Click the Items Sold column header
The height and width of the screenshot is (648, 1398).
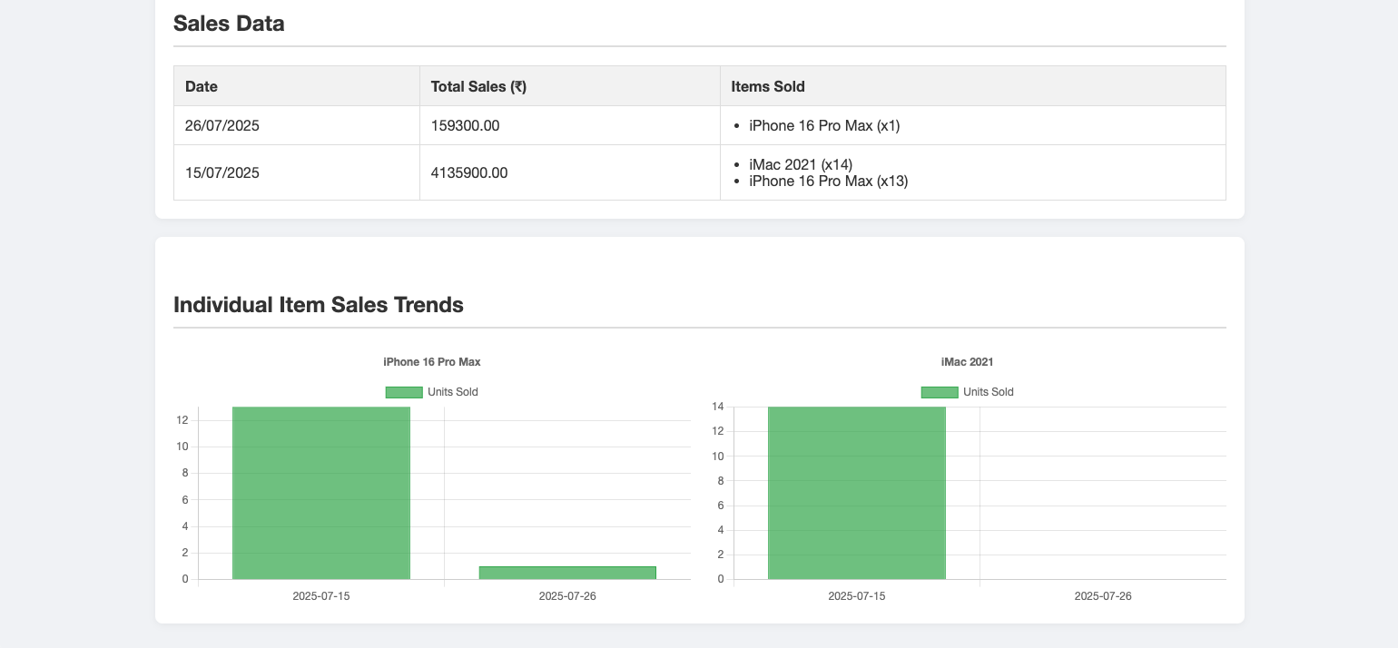[x=972, y=86]
